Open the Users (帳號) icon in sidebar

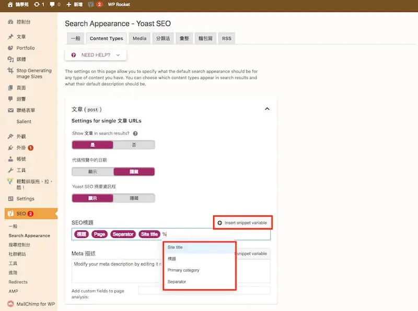click(x=10, y=159)
